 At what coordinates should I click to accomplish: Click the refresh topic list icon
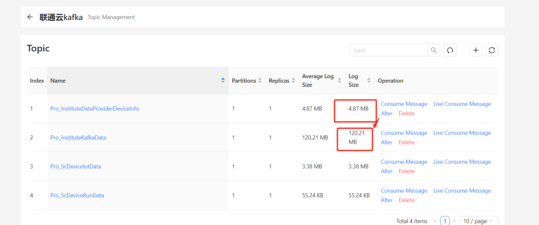tap(492, 50)
